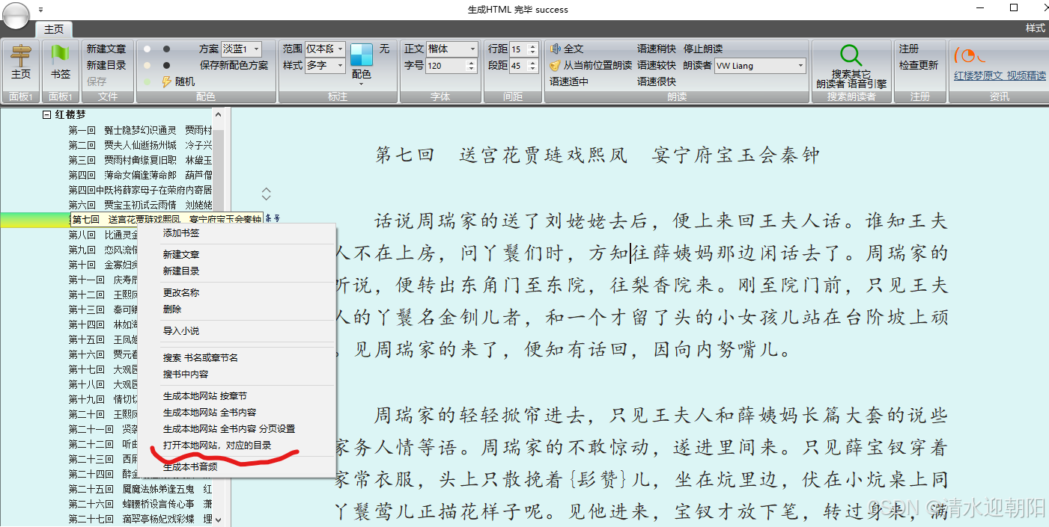This screenshot has width=1049, height=527.
Task: Set reading speed to 语速适中
Action: [x=569, y=81]
